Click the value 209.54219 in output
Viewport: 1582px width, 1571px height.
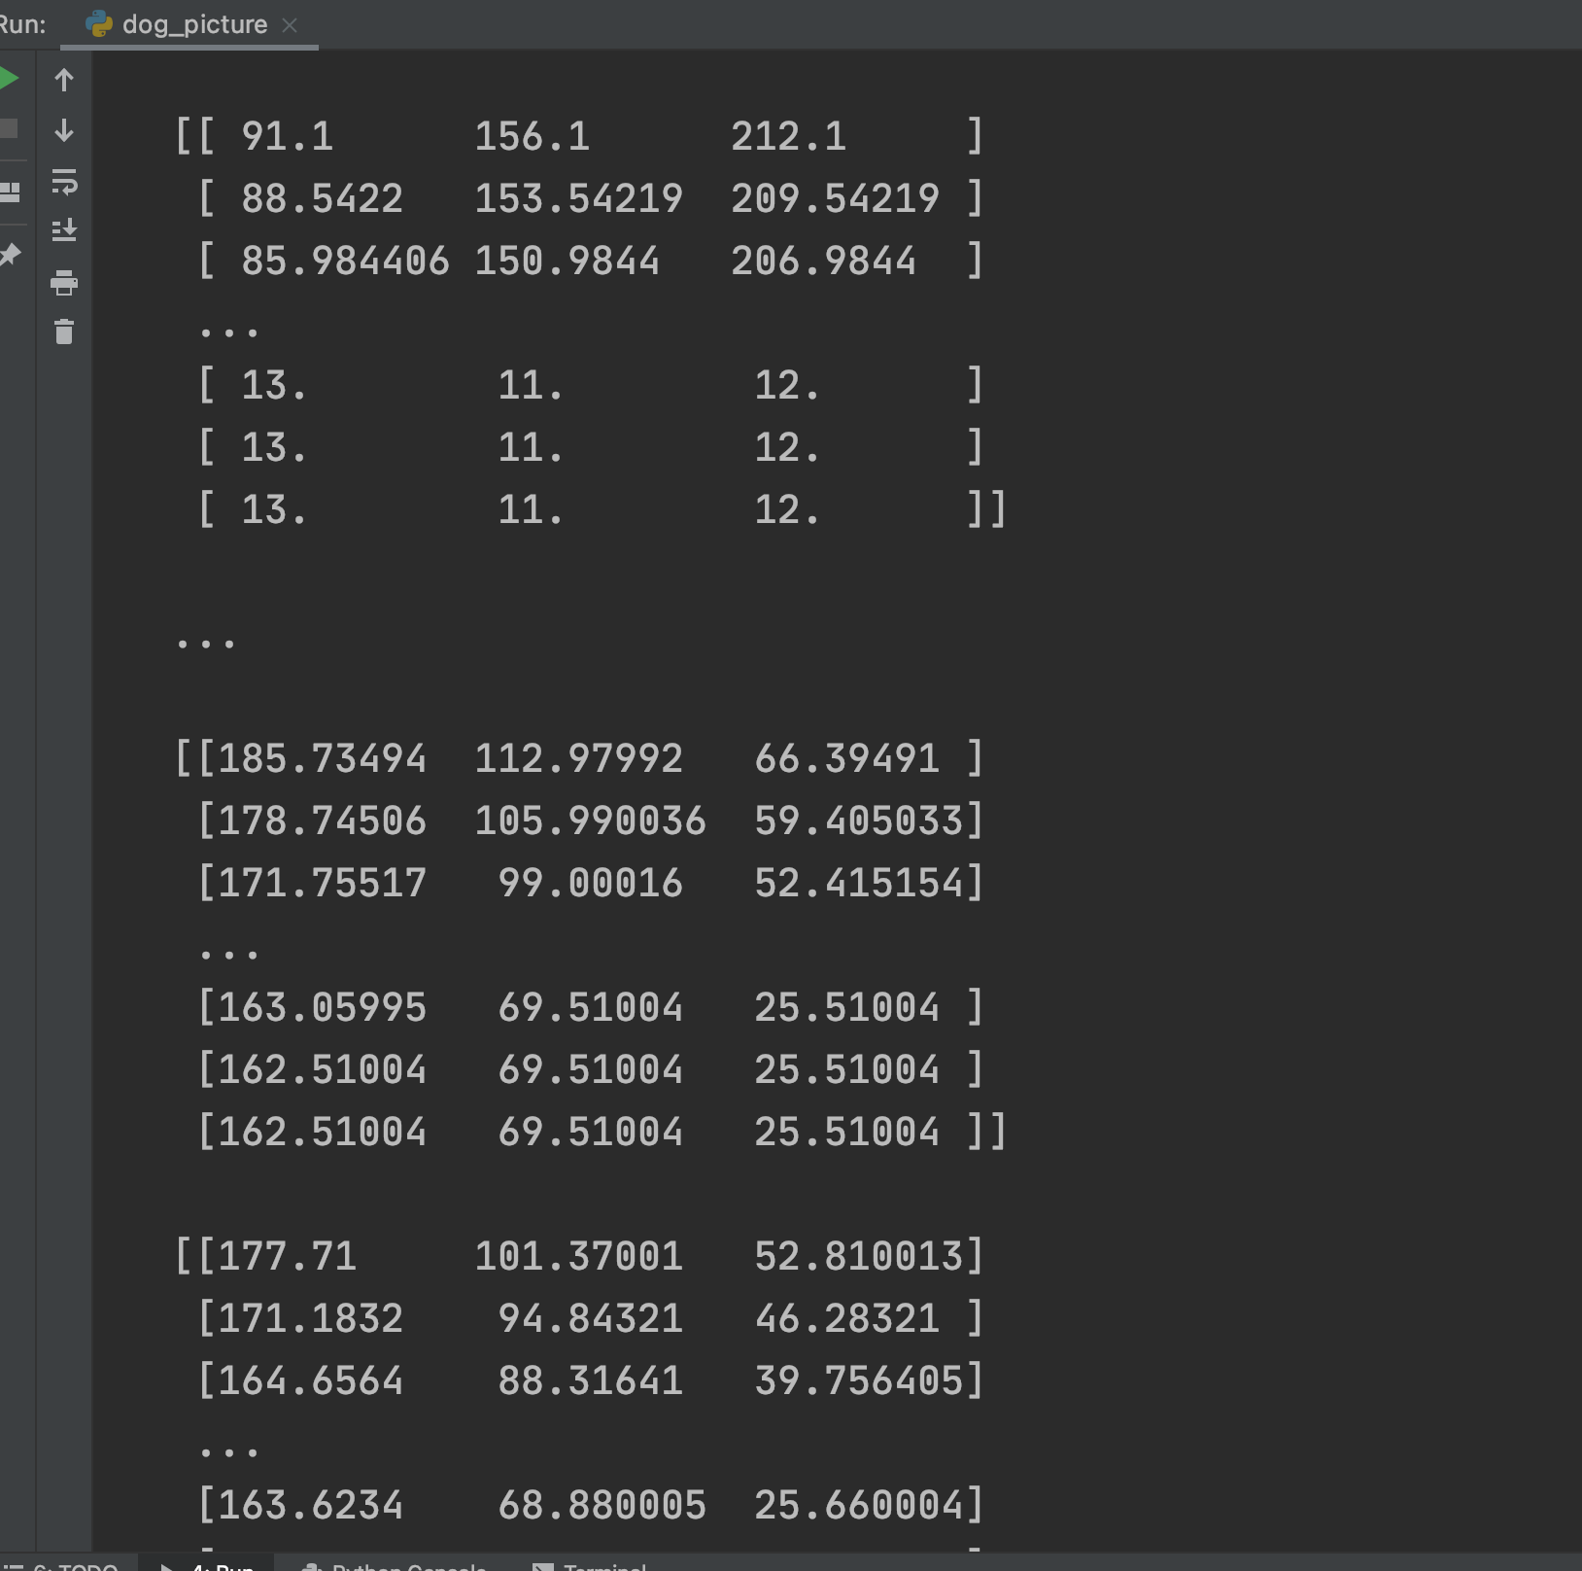(x=835, y=198)
